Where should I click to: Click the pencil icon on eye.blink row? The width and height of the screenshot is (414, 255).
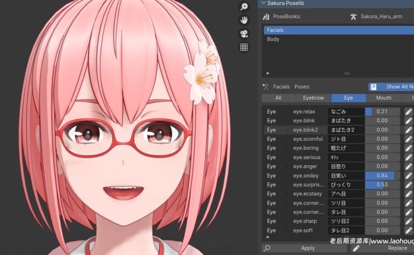click(409, 121)
